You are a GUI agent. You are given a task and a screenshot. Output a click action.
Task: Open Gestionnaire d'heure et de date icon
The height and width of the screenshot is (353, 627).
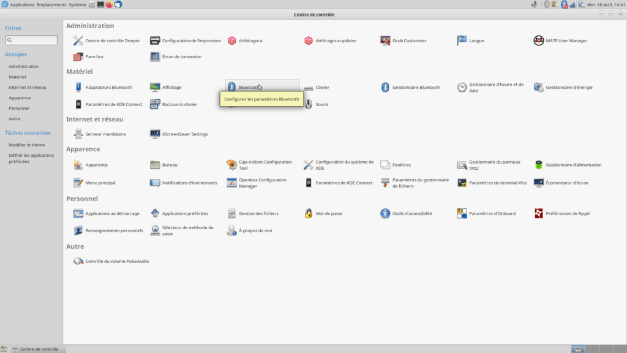[x=462, y=87]
